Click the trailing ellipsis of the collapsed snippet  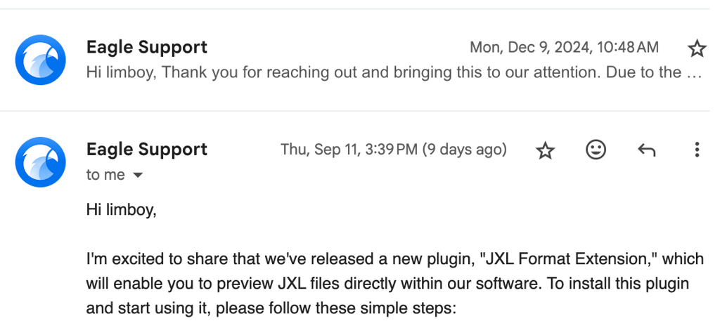tap(693, 72)
